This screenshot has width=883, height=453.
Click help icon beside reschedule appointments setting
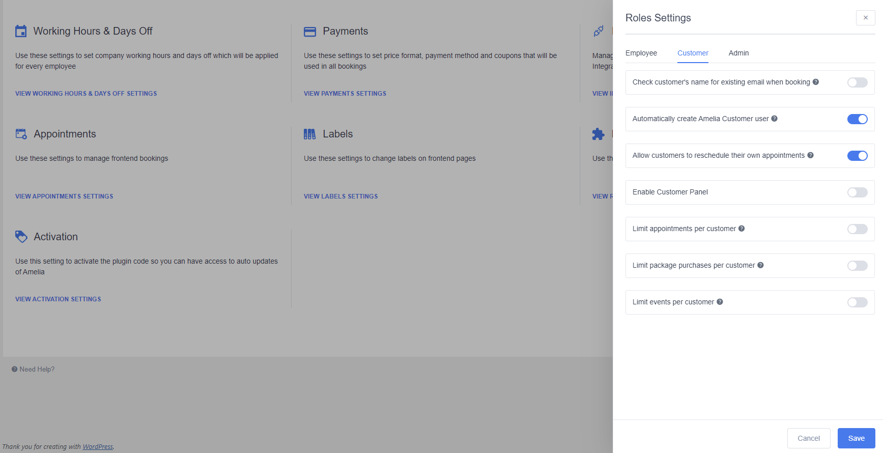pyautogui.click(x=811, y=155)
